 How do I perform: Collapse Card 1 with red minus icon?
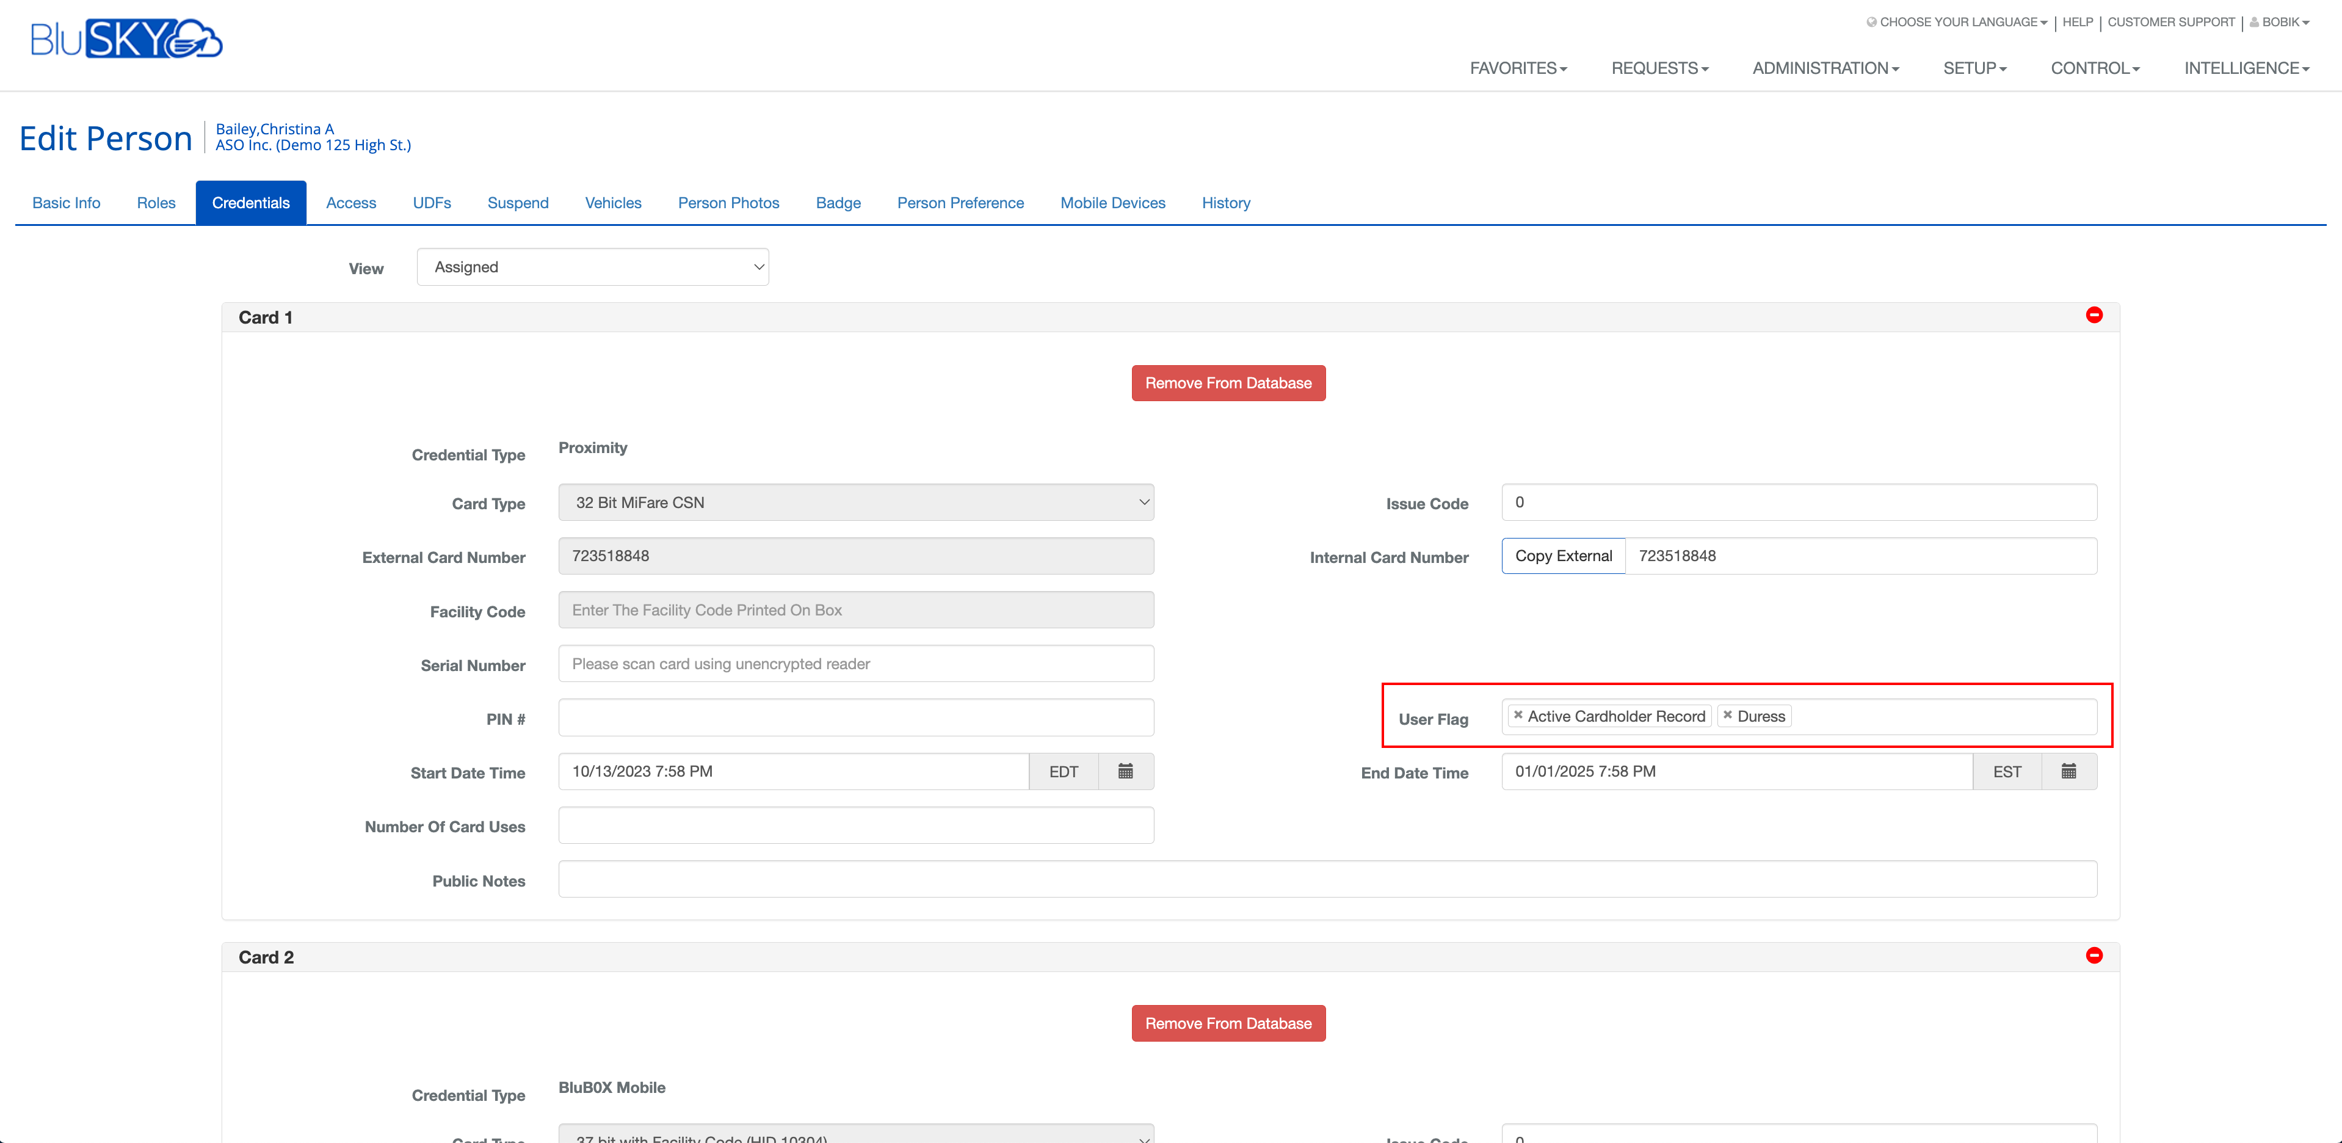click(x=2094, y=314)
